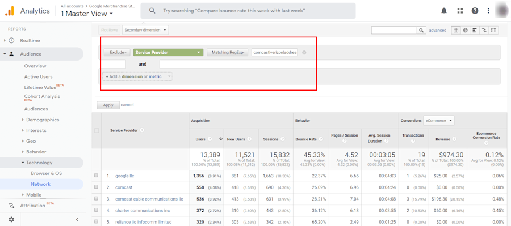This screenshot has height=226, width=511.
Task: Open Add a dimension or metric dropdown
Action: tap(137, 76)
